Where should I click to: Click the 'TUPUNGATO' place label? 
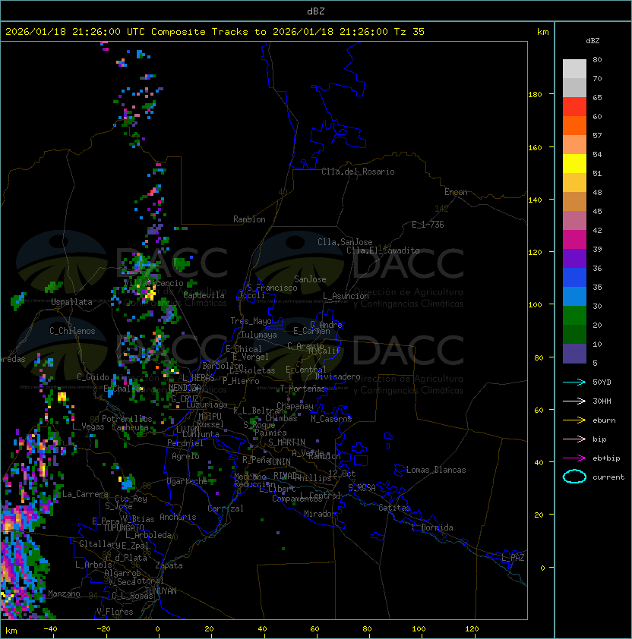coord(123,528)
